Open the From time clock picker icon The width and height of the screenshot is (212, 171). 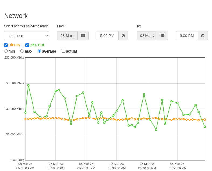click(123, 36)
